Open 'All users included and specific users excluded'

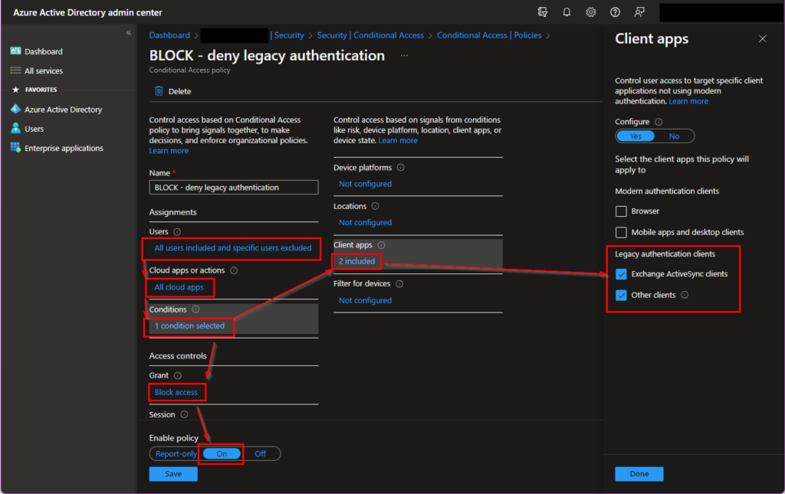coord(233,248)
